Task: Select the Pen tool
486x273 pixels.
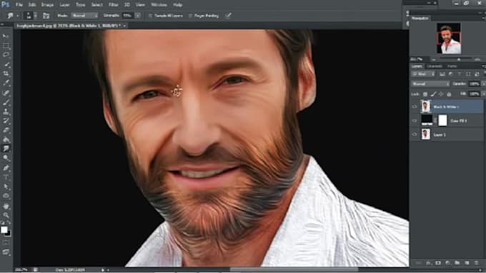Action: point(6,168)
